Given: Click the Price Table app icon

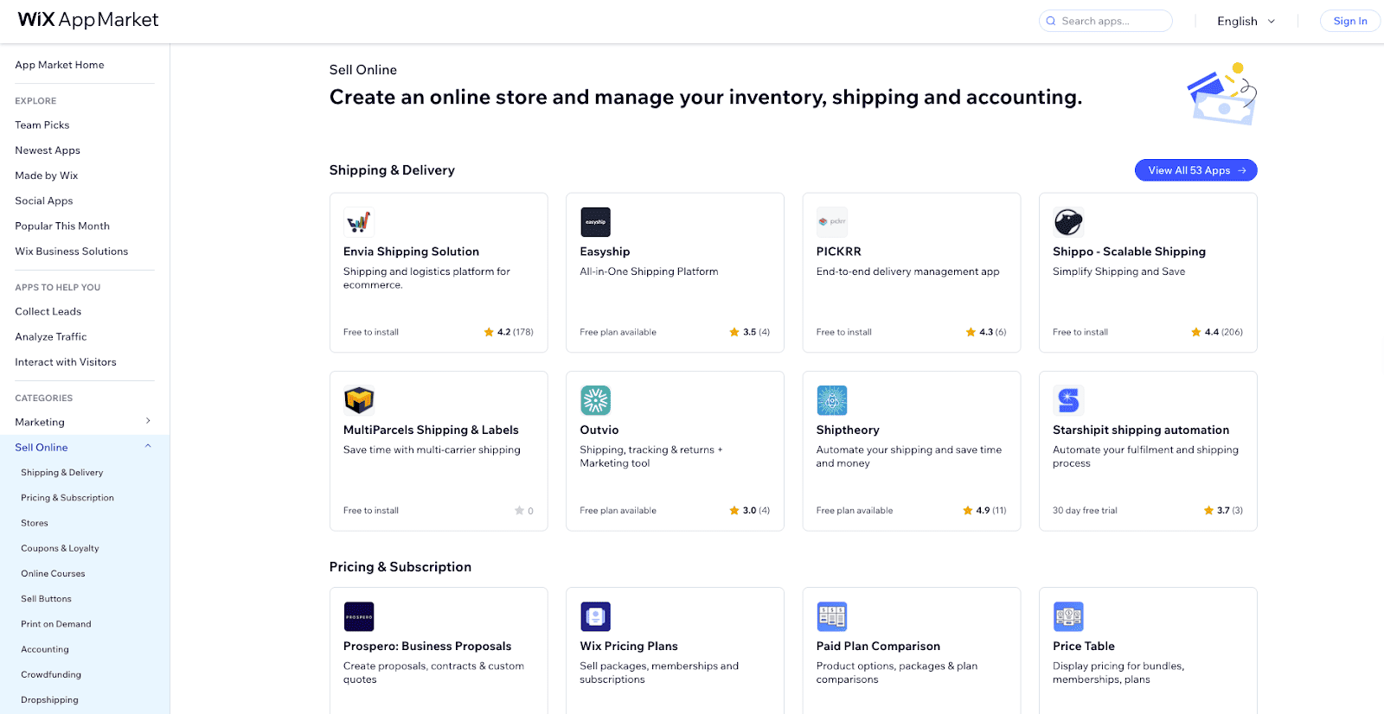Looking at the screenshot, I should (x=1068, y=616).
